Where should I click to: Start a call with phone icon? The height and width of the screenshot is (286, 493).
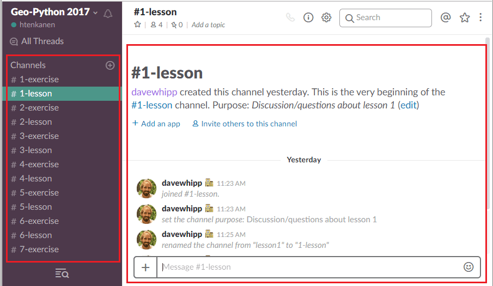click(290, 17)
